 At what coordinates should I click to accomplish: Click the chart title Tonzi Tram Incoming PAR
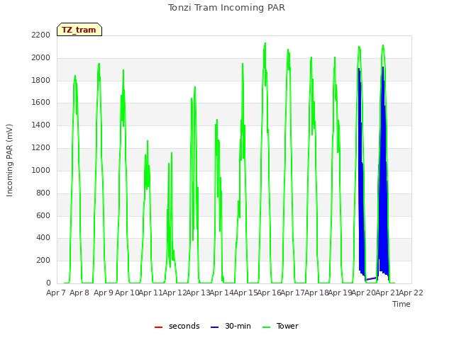pos(226,8)
